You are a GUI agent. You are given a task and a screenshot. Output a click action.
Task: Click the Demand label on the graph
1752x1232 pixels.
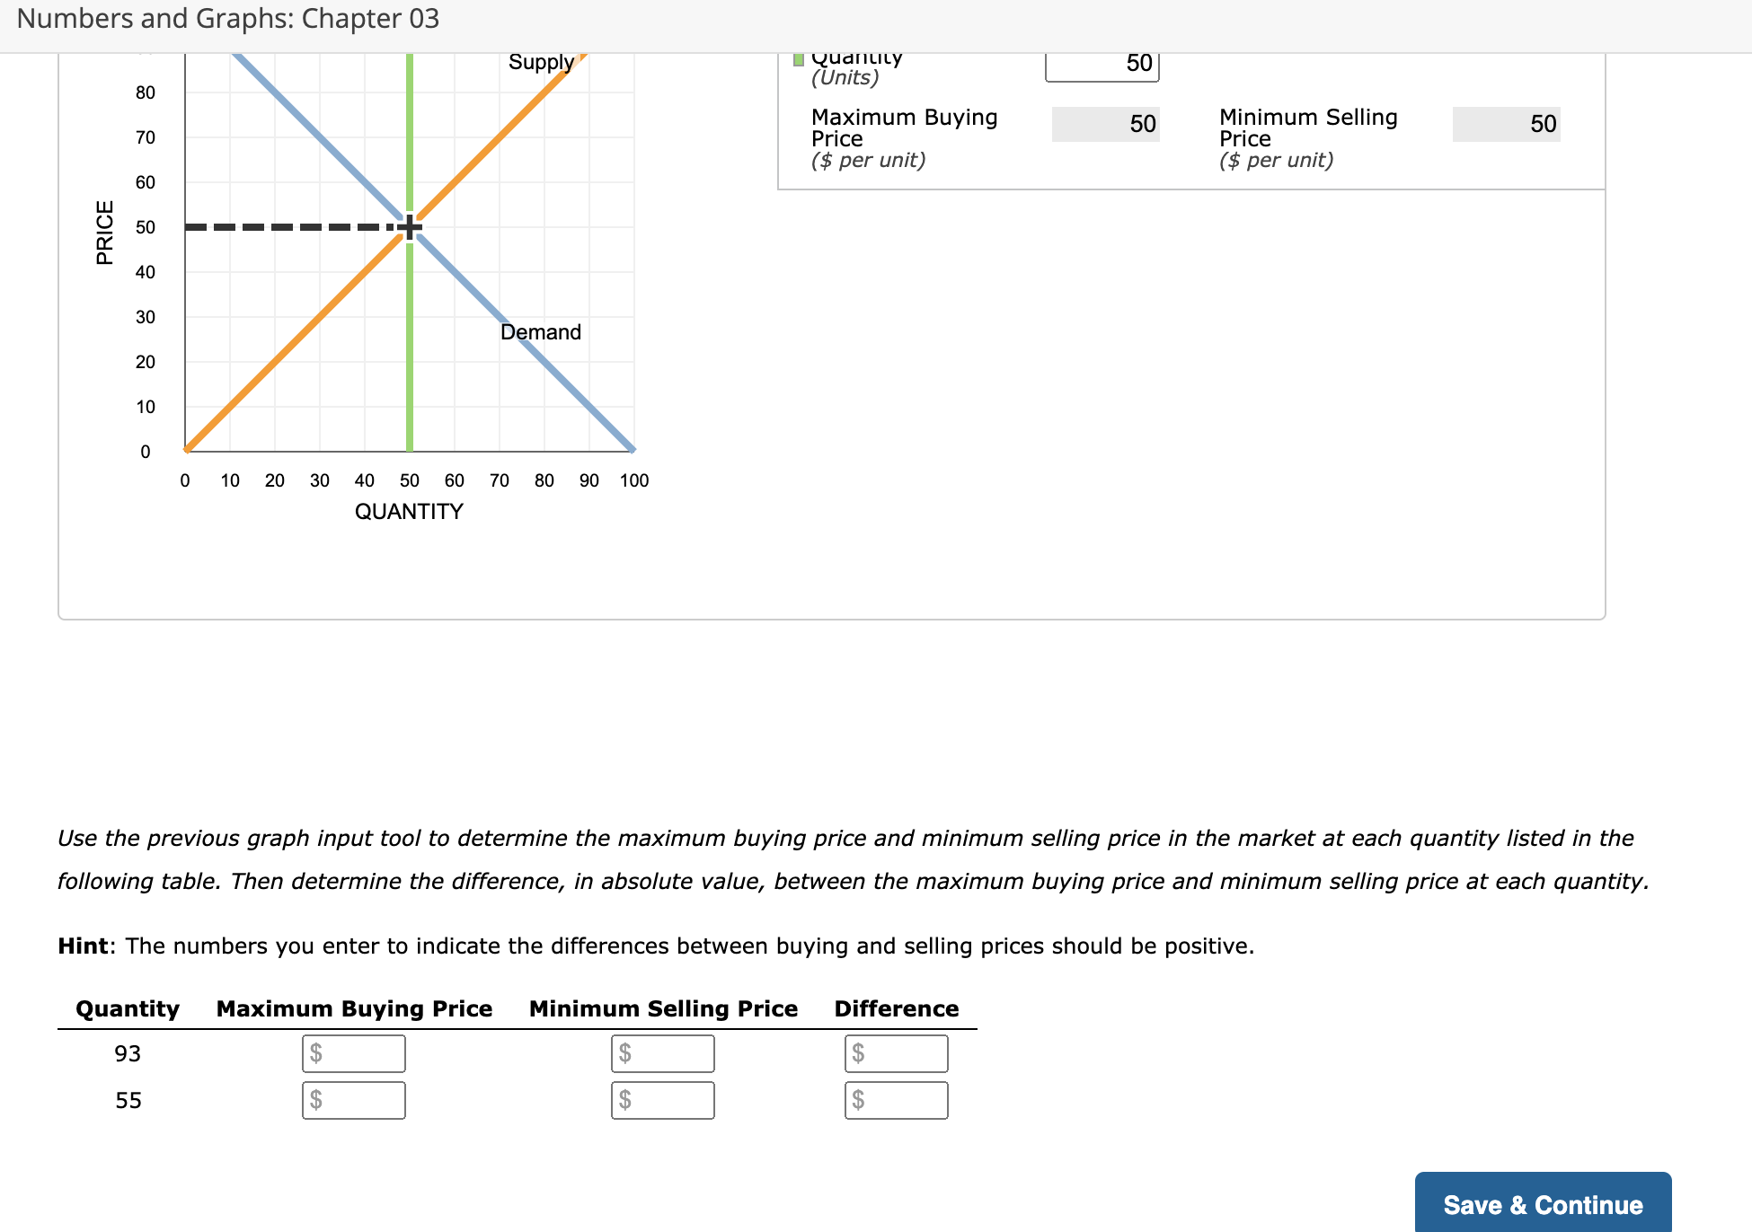click(x=540, y=331)
